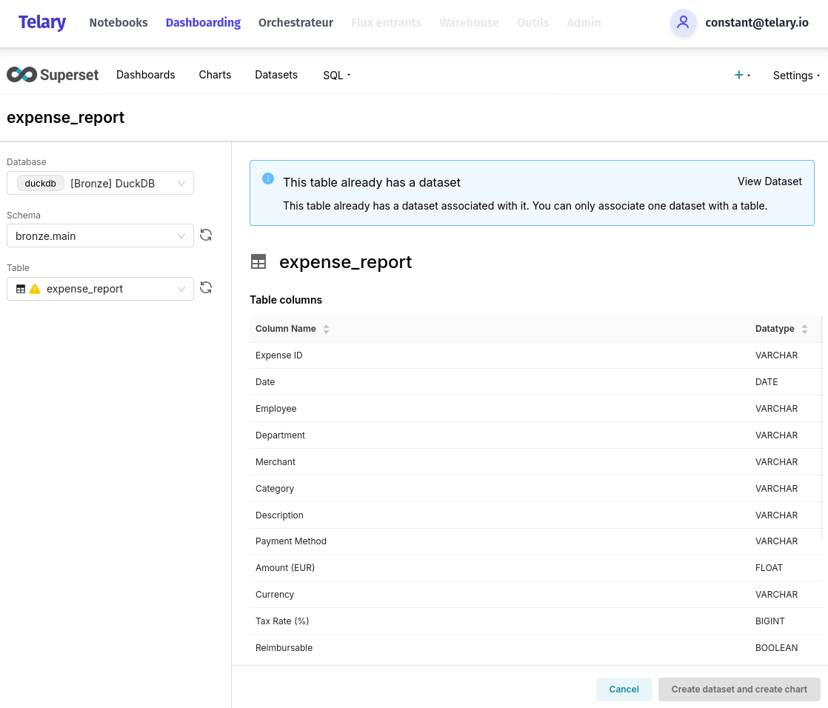The image size is (828, 708).
Task: Click the Telary logo
Action: (x=42, y=23)
